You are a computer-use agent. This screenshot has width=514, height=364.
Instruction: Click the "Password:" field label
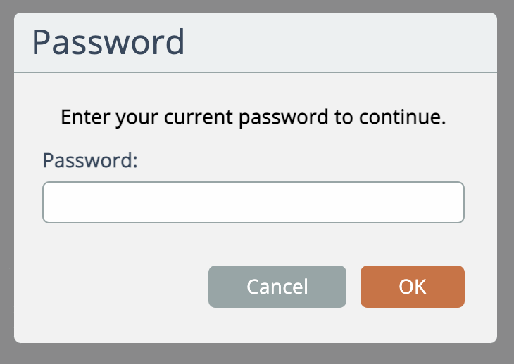(90, 160)
